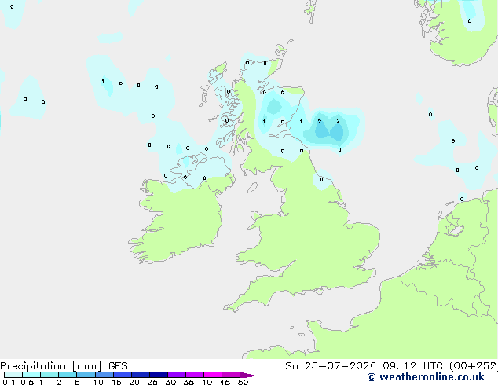Select the 2–5 mm legend color segment
Viewport: 498px width, 385px height.
pyautogui.click(x=68, y=375)
